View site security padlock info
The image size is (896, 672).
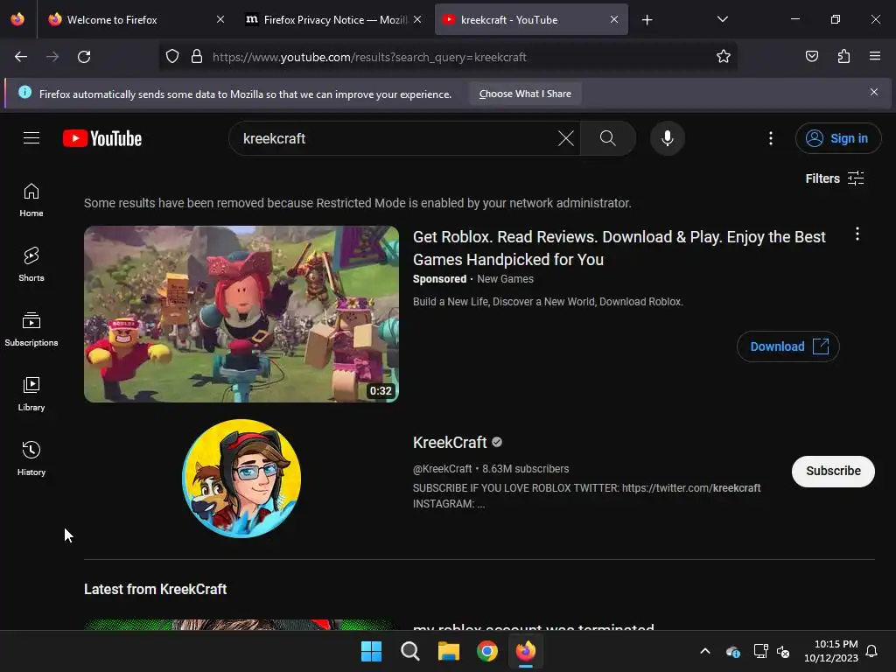click(x=197, y=57)
